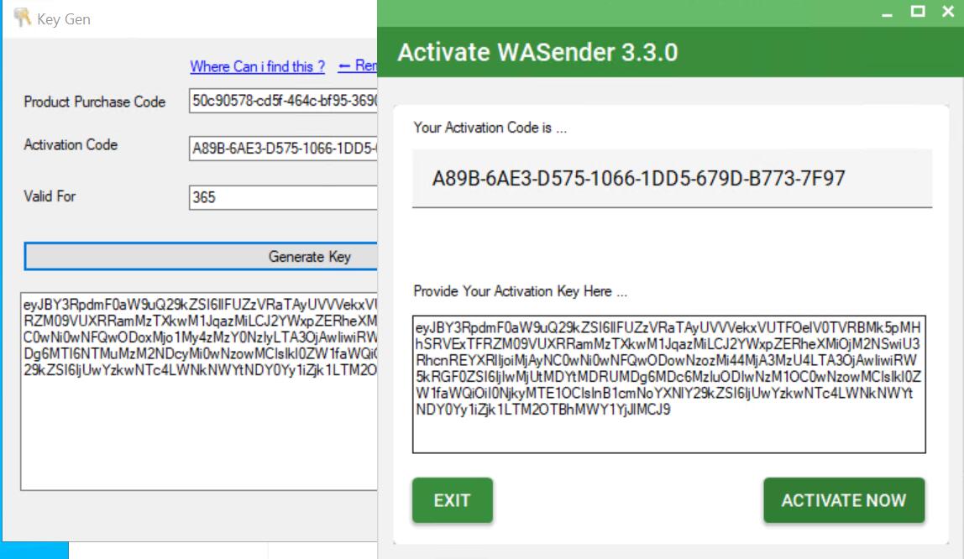This screenshot has width=964, height=559.
Task: Maximize the Activate WASender window
Action: [918, 12]
